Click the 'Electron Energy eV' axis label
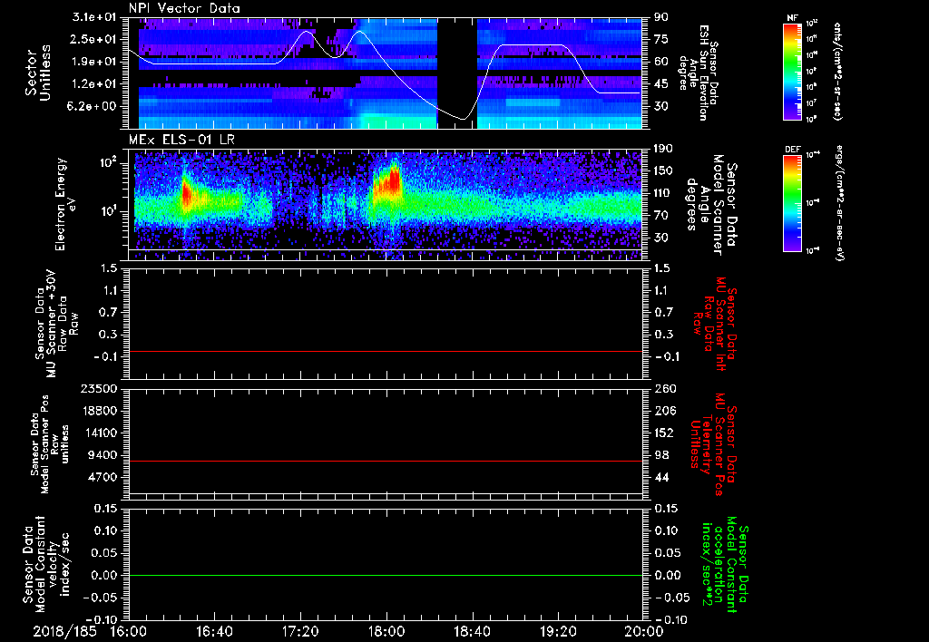929x642 pixels. click(67, 204)
